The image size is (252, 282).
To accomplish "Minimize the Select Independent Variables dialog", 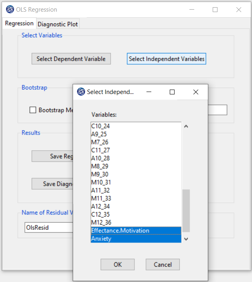I will click(x=149, y=92).
